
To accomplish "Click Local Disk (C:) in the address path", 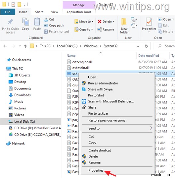I will click(67, 46).
